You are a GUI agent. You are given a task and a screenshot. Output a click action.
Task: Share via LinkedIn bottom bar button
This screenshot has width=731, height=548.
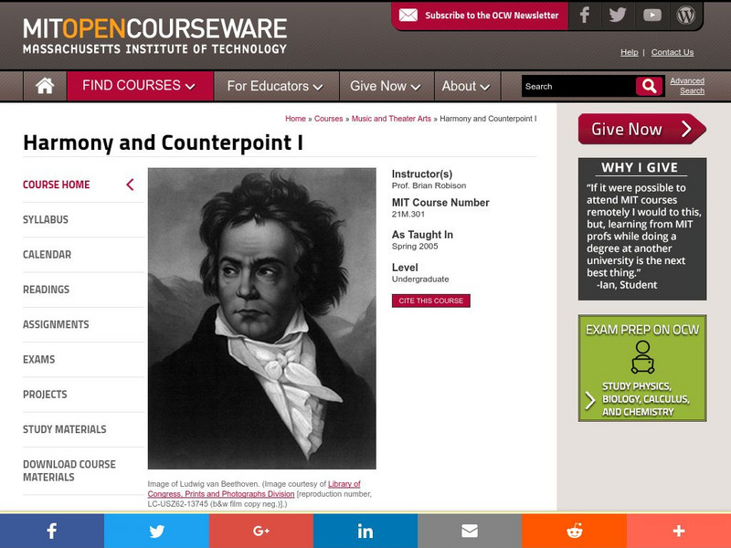pos(365,531)
